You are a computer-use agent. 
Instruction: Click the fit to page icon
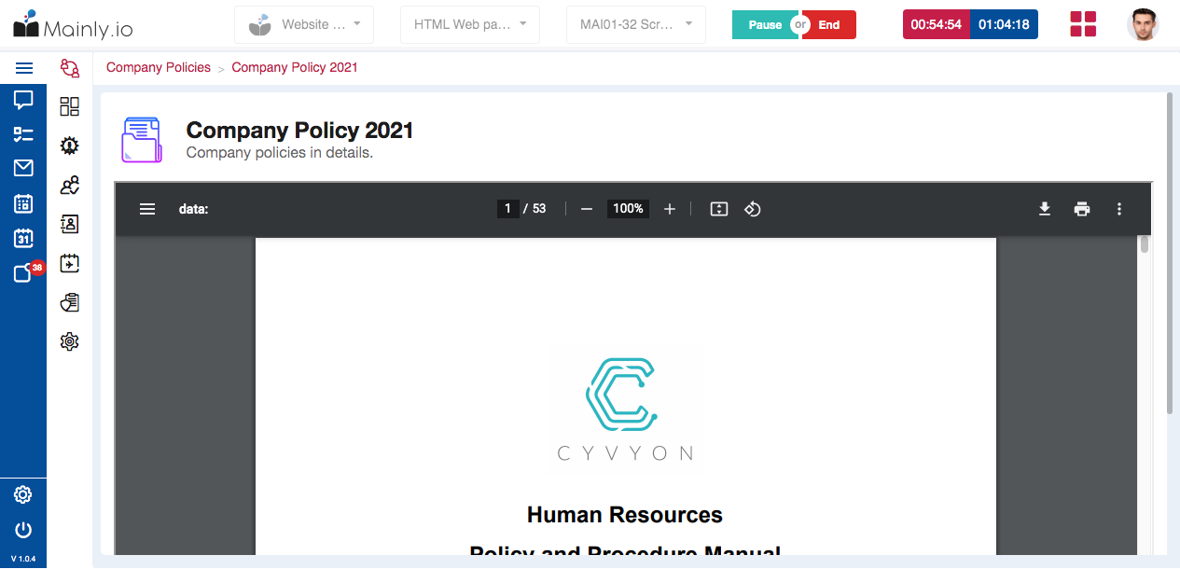(x=719, y=209)
